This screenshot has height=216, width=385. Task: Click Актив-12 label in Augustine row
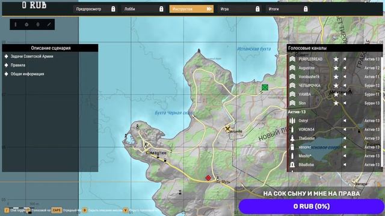tap(372, 68)
